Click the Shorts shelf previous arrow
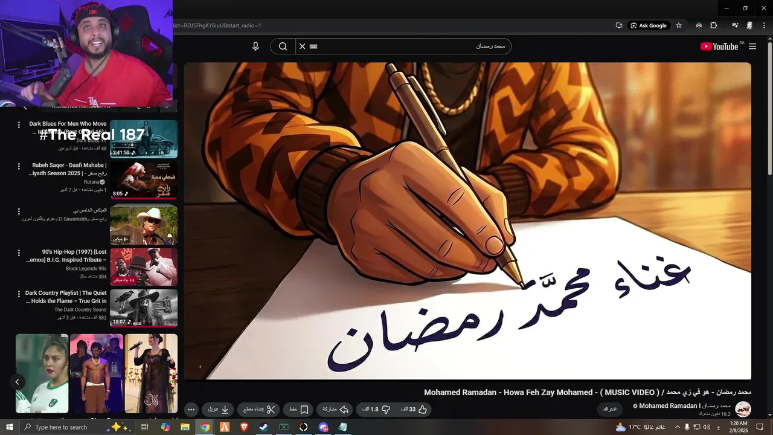 tap(17, 382)
